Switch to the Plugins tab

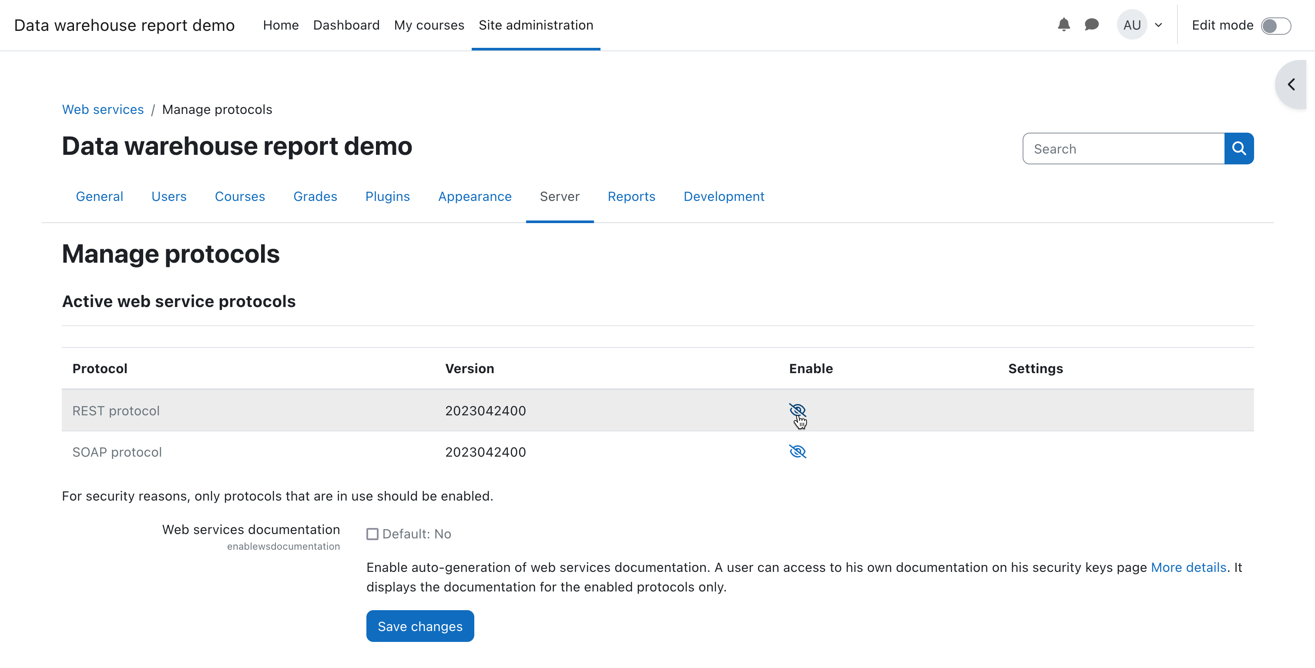coord(387,197)
